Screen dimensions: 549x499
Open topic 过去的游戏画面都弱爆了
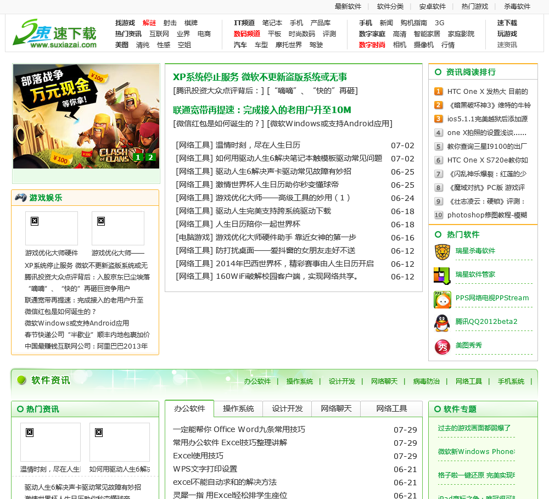click(474, 428)
